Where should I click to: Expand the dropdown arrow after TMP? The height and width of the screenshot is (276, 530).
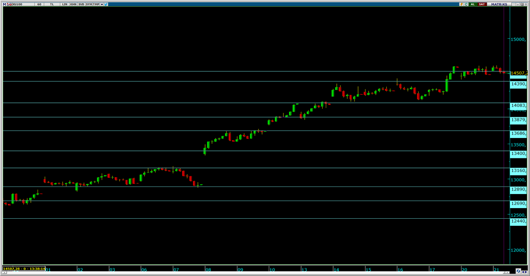click(x=102, y=4)
